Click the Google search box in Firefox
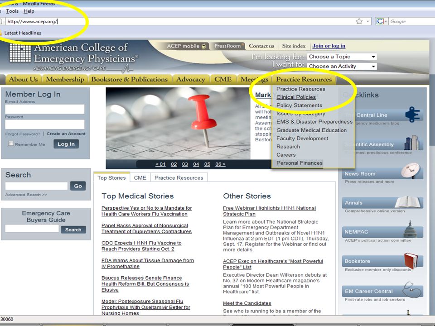 [x=412, y=21]
